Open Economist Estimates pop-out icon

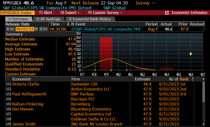pyautogui.click(x=167, y=13)
